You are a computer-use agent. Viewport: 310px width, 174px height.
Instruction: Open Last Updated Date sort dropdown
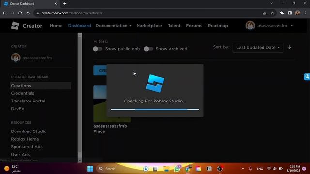pyautogui.click(x=258, y=47)
